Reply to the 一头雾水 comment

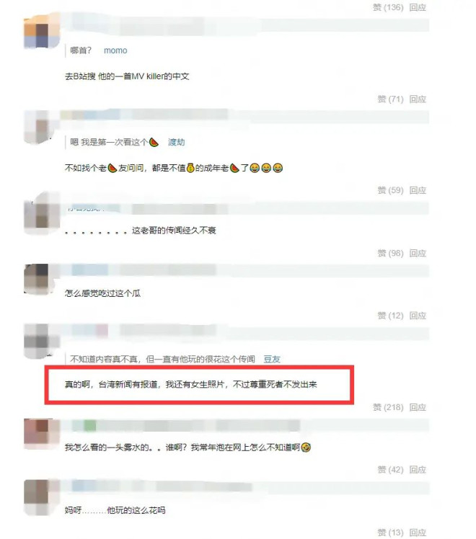click(418, 470)
